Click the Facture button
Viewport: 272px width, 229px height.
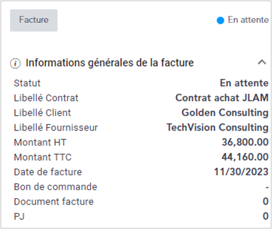34,20
